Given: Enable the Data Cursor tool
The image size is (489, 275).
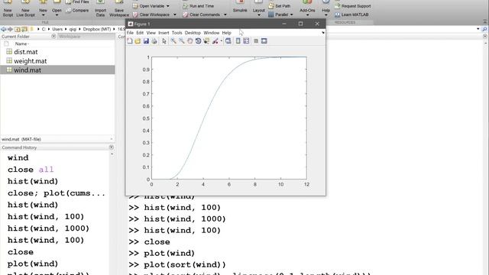Looking at the screenshot, I should [x=206, y=41].
